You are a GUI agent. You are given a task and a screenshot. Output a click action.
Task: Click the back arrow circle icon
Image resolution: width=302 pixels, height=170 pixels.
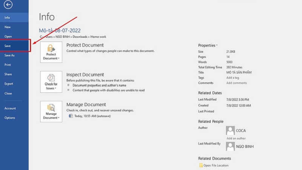tap(8, 5)
